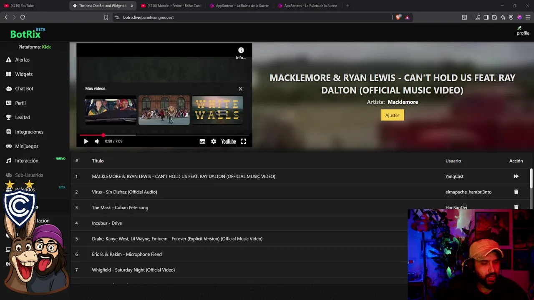The width and height of the screenshot is (534, 300).
Task: Click the Usuario column header
Action: (453, 161)
